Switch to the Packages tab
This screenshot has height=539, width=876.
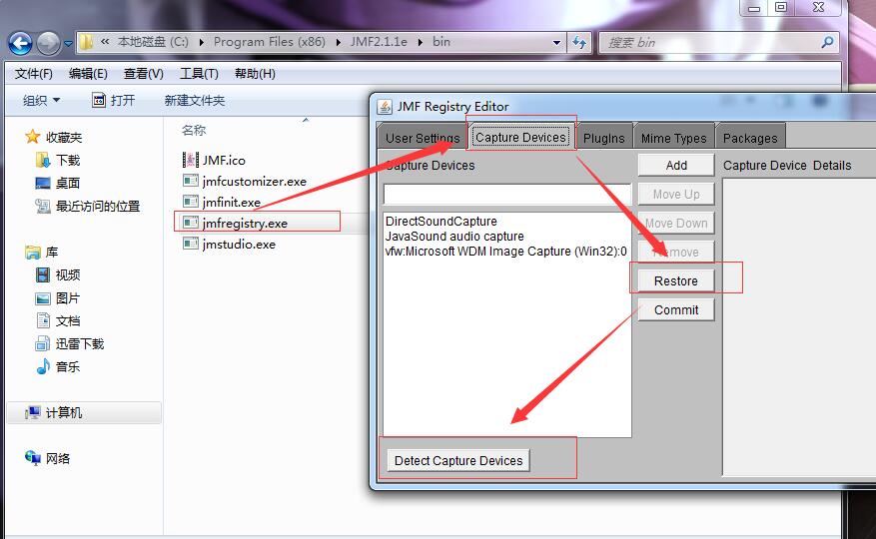pyautogui.click(x=750, y=138)
